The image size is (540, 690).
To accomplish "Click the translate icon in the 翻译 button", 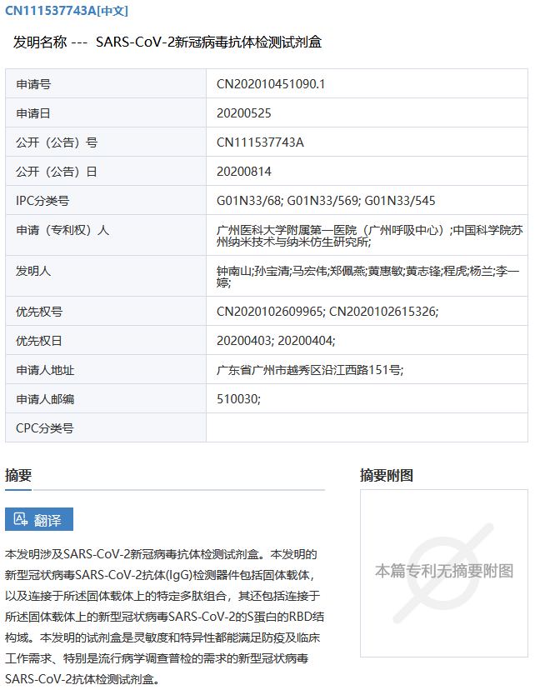I will (21, 519).
